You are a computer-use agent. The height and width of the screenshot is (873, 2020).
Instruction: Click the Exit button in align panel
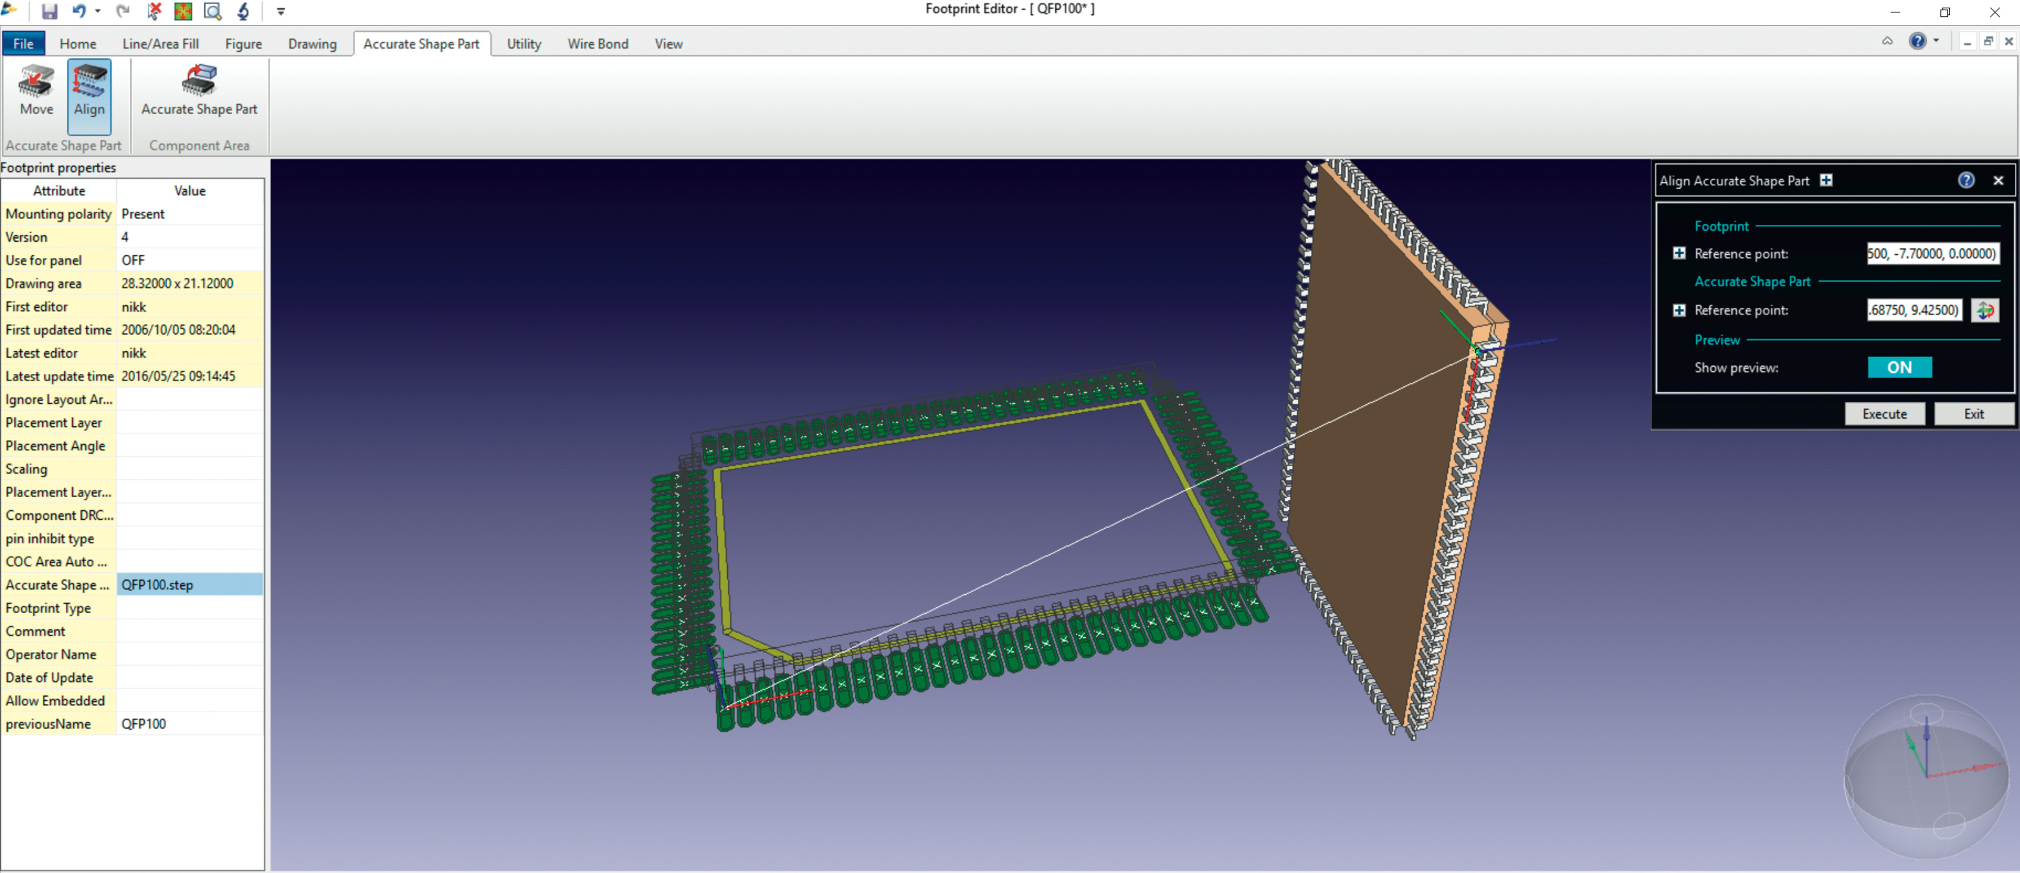[x=1973, y=413]
